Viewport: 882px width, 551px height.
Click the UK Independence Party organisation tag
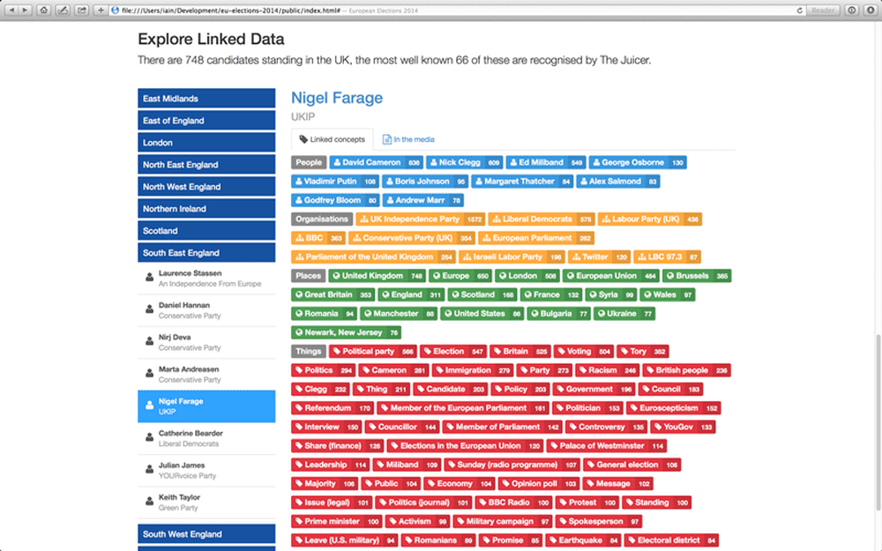(420, 219)
